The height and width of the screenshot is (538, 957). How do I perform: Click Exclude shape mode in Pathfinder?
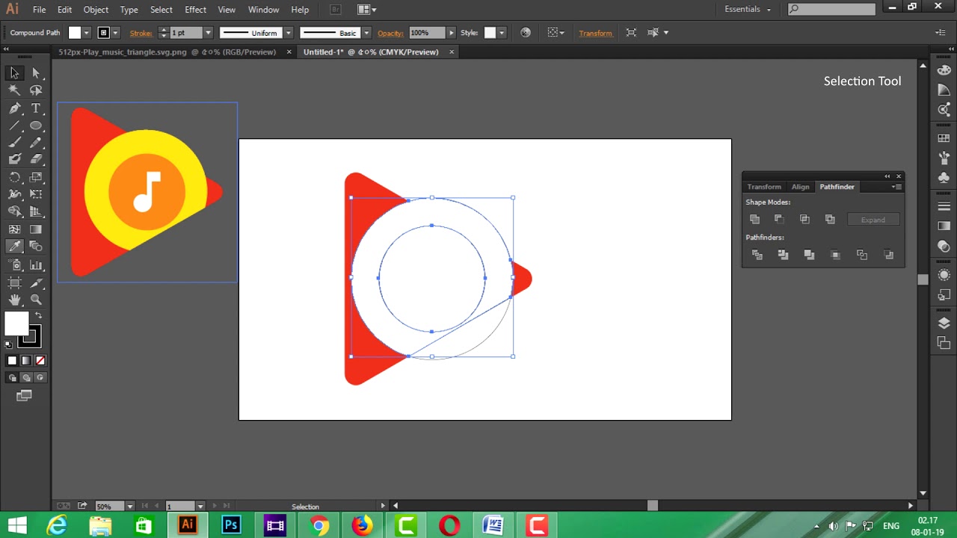(830, 219)
